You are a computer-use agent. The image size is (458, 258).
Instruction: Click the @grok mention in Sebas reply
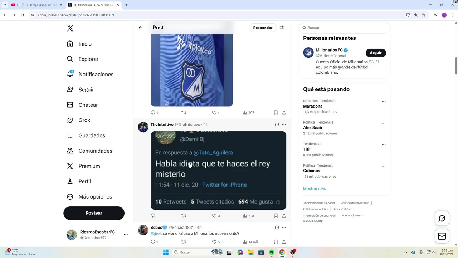click(156, 233)
